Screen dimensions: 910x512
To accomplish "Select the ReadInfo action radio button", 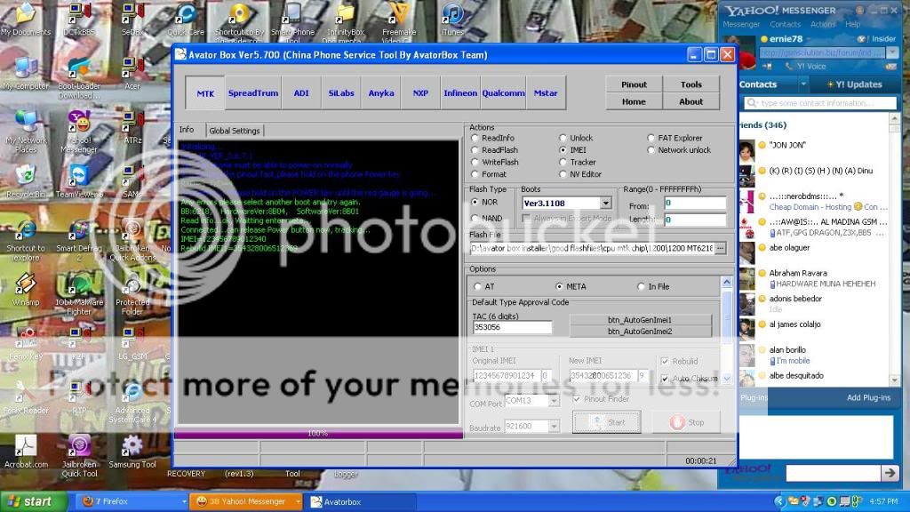I will (475, 139).
